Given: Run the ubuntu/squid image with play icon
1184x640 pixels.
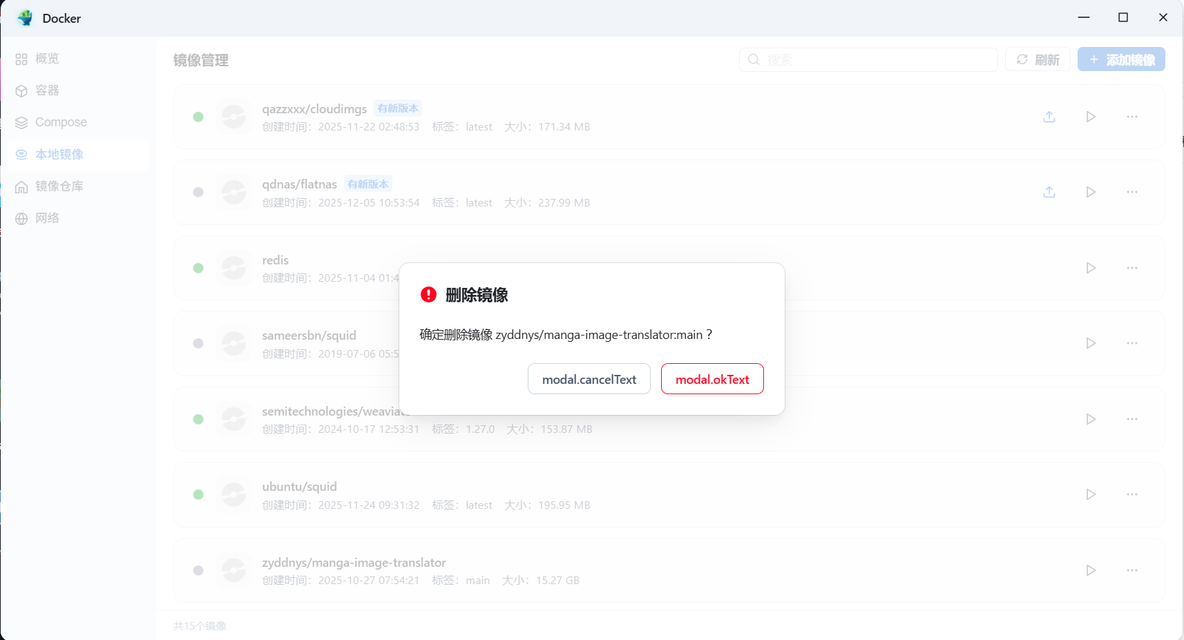Looking at the screenshot, I should [x=1091, y=494].
